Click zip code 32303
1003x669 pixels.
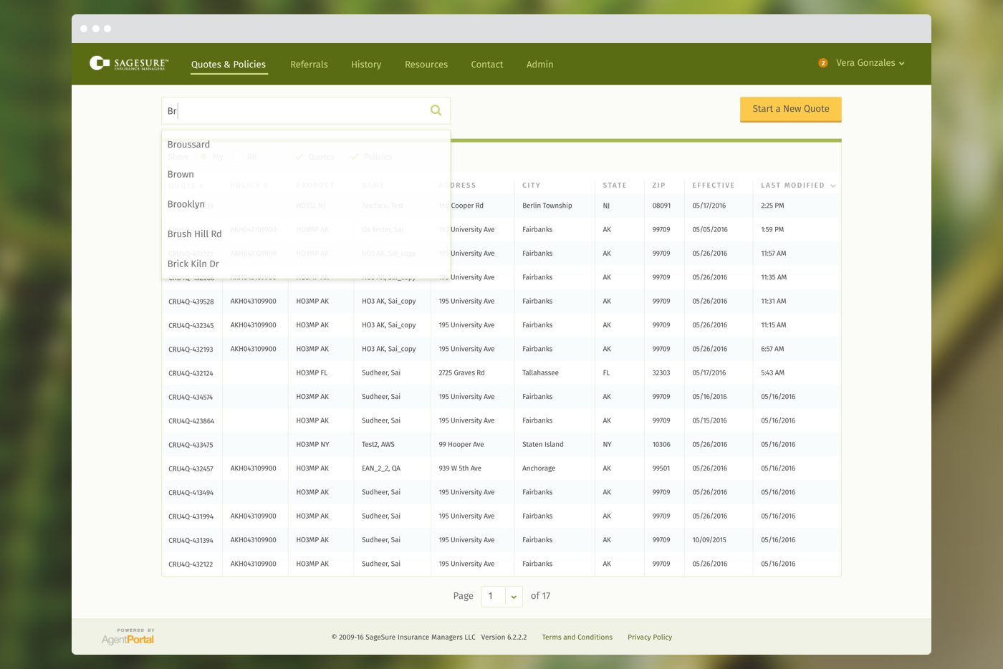coord(661,372)
